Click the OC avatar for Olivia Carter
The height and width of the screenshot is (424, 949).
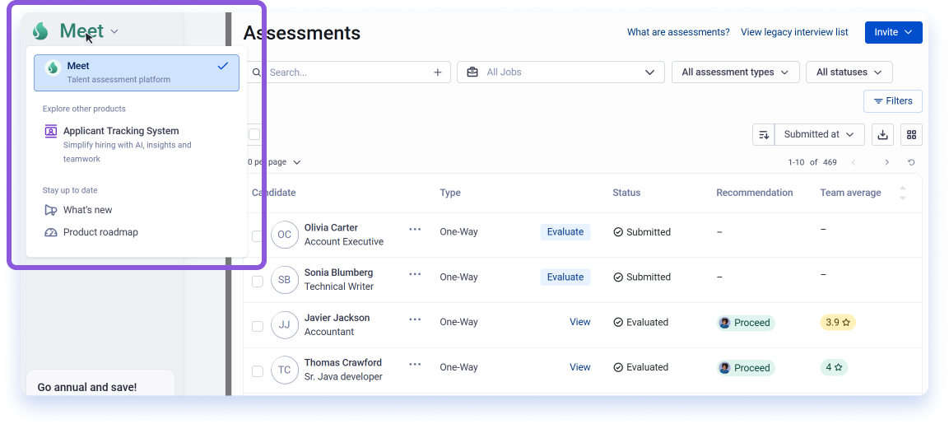tap(285, 235)
